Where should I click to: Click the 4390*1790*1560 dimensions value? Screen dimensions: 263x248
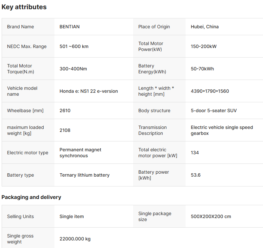[x=210, y=91]
